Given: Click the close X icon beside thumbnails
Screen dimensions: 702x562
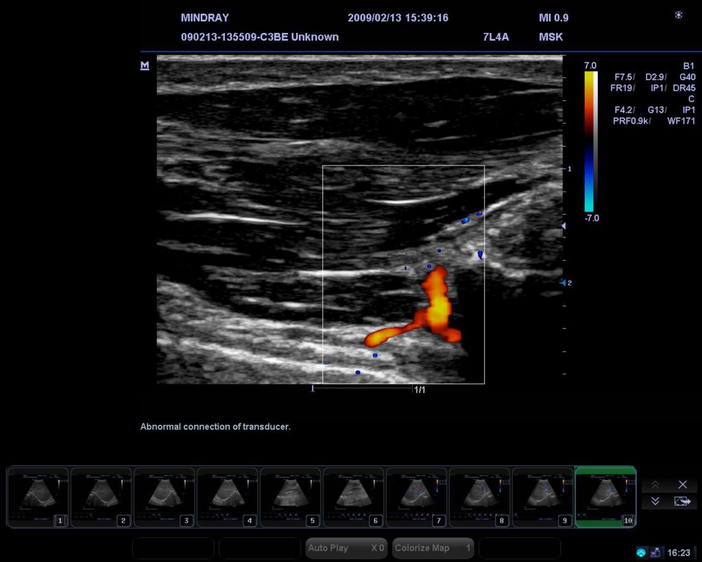Looking at the screenshot, I should tap(682, 484).
